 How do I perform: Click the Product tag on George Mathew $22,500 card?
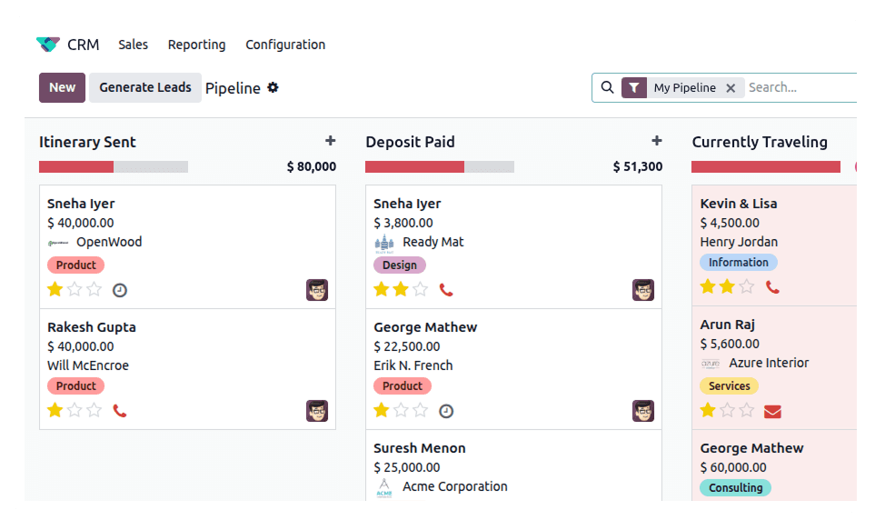coord(403,386)
